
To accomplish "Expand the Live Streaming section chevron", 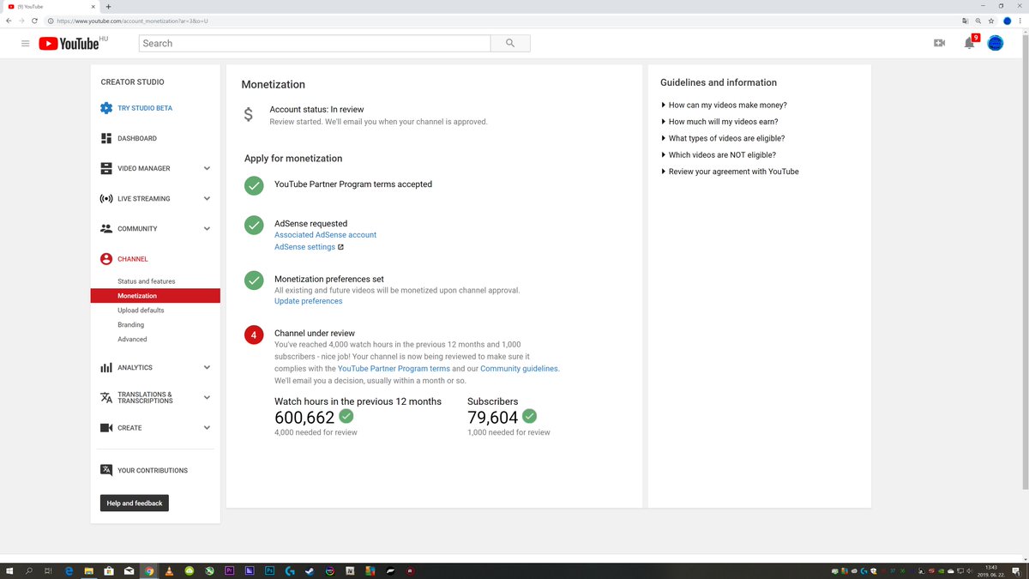I will (x=207, y=198).
